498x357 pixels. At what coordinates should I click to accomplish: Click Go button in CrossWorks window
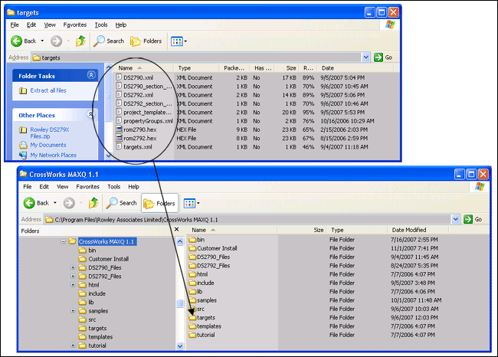[x=473, y=219]
